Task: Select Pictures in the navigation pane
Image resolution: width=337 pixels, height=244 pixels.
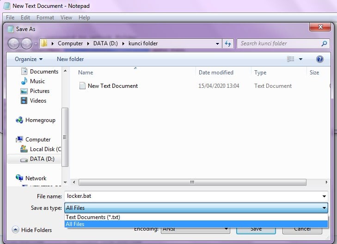Action: click(40, 91)
